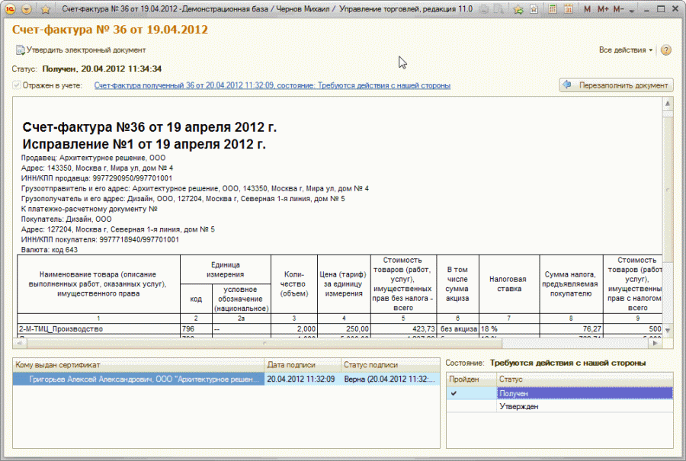Select the без акциза cell
Viewport: 686px width, 461px height.
coord(457,329)
